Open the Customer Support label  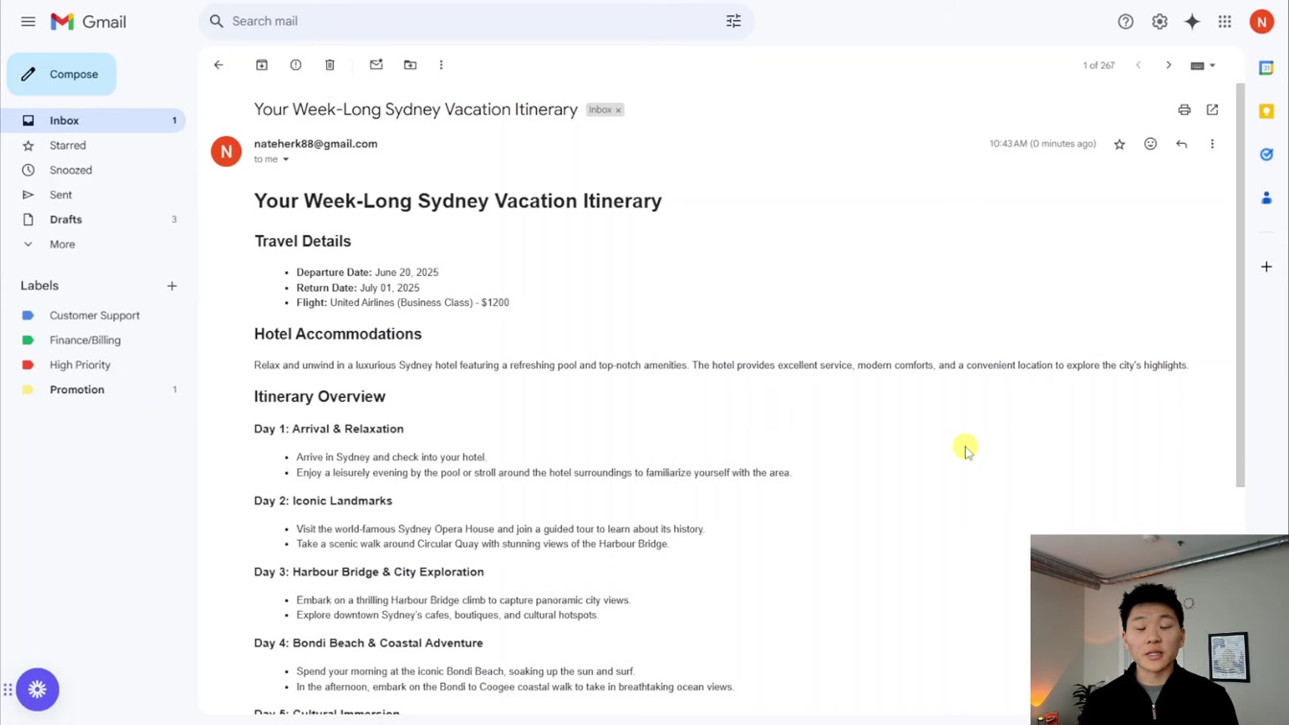pyautogui.click(x=93, y=316)
